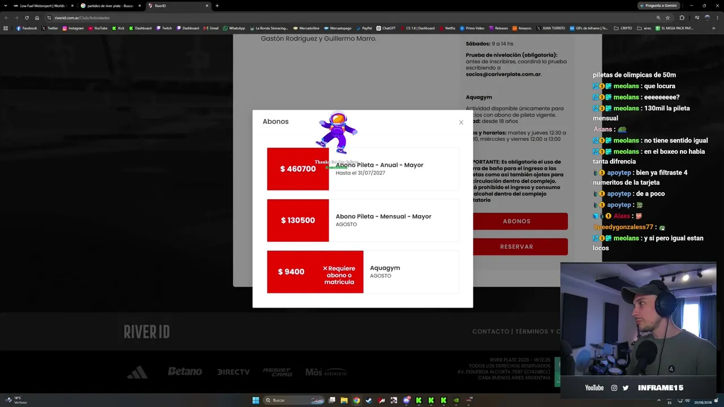Open the WhatsApp bookmark
This screenshot has width=724, height=407.
234,28
